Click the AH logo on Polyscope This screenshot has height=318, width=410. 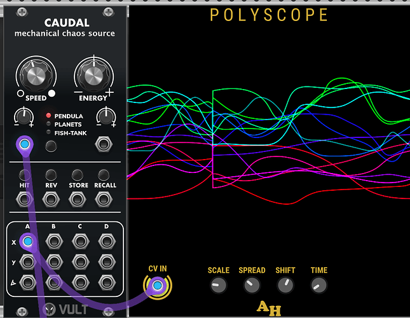coord(269,308)
